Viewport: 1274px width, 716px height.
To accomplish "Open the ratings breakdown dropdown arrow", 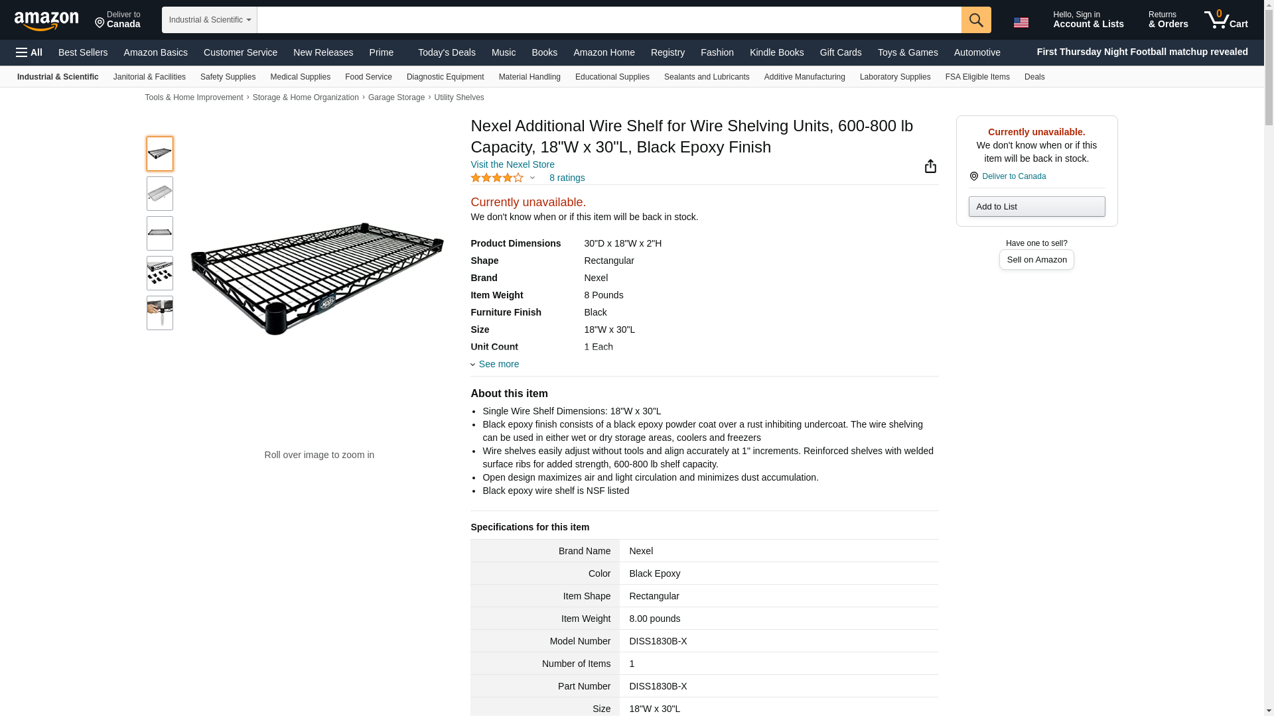I will point(532,178).
